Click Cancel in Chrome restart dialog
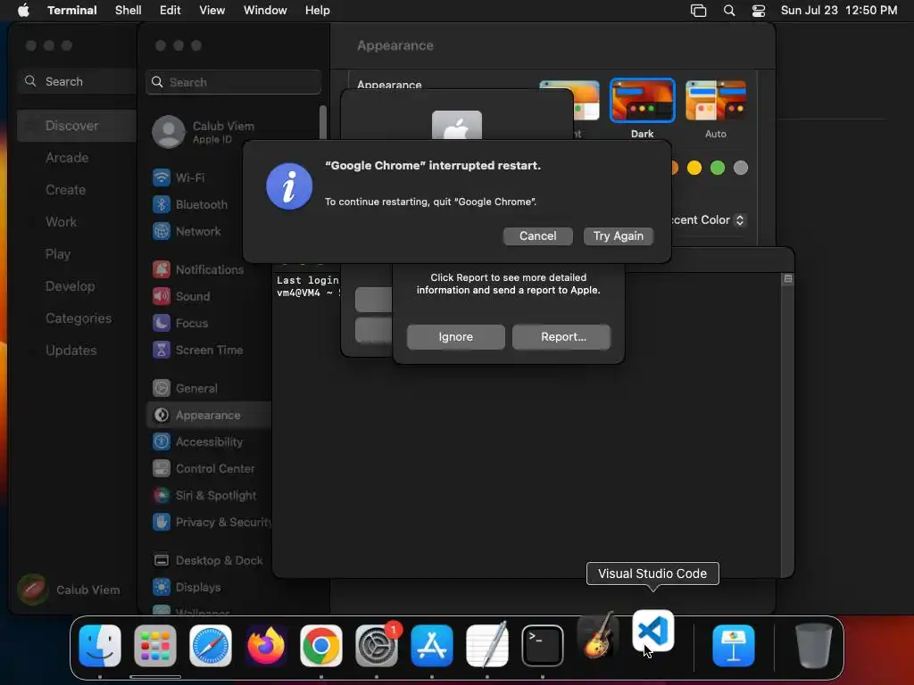 537,235
